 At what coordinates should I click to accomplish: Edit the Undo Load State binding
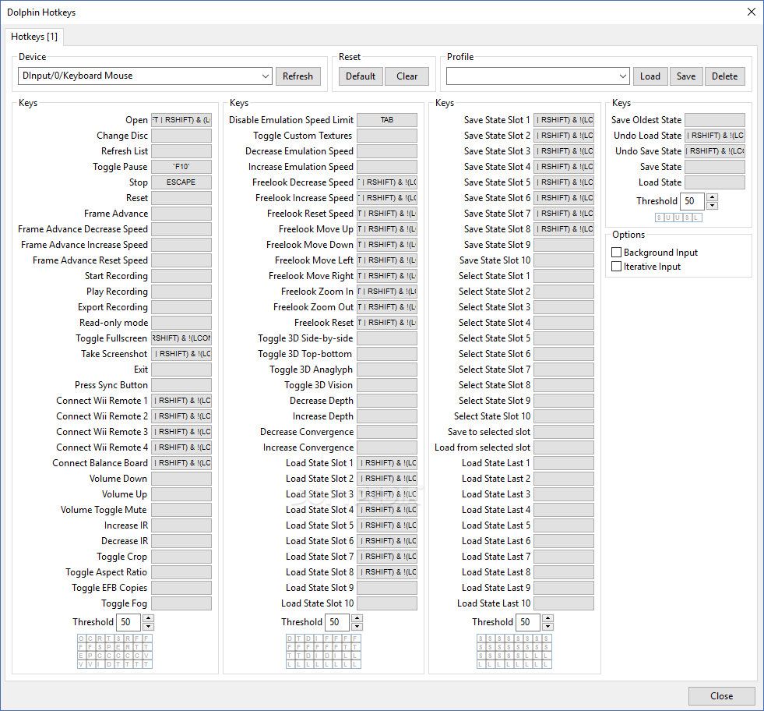[x=715, y=136]
